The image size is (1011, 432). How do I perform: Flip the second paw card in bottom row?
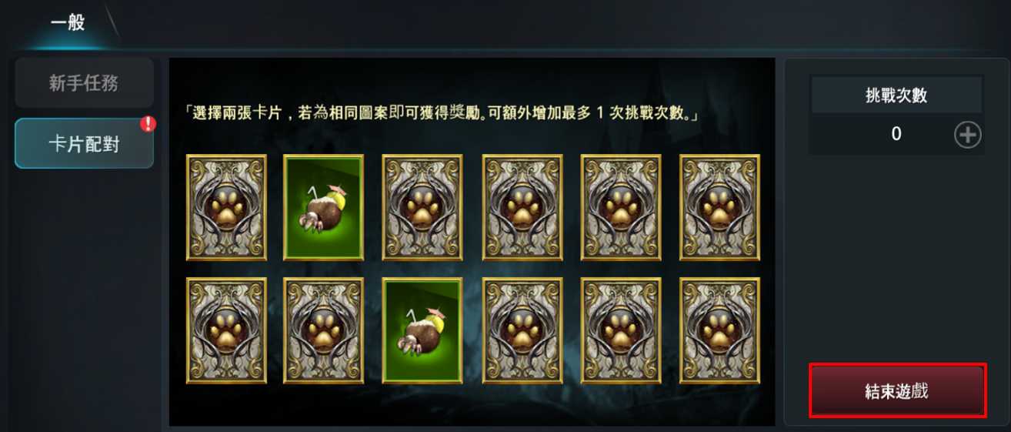pos(323,331)
